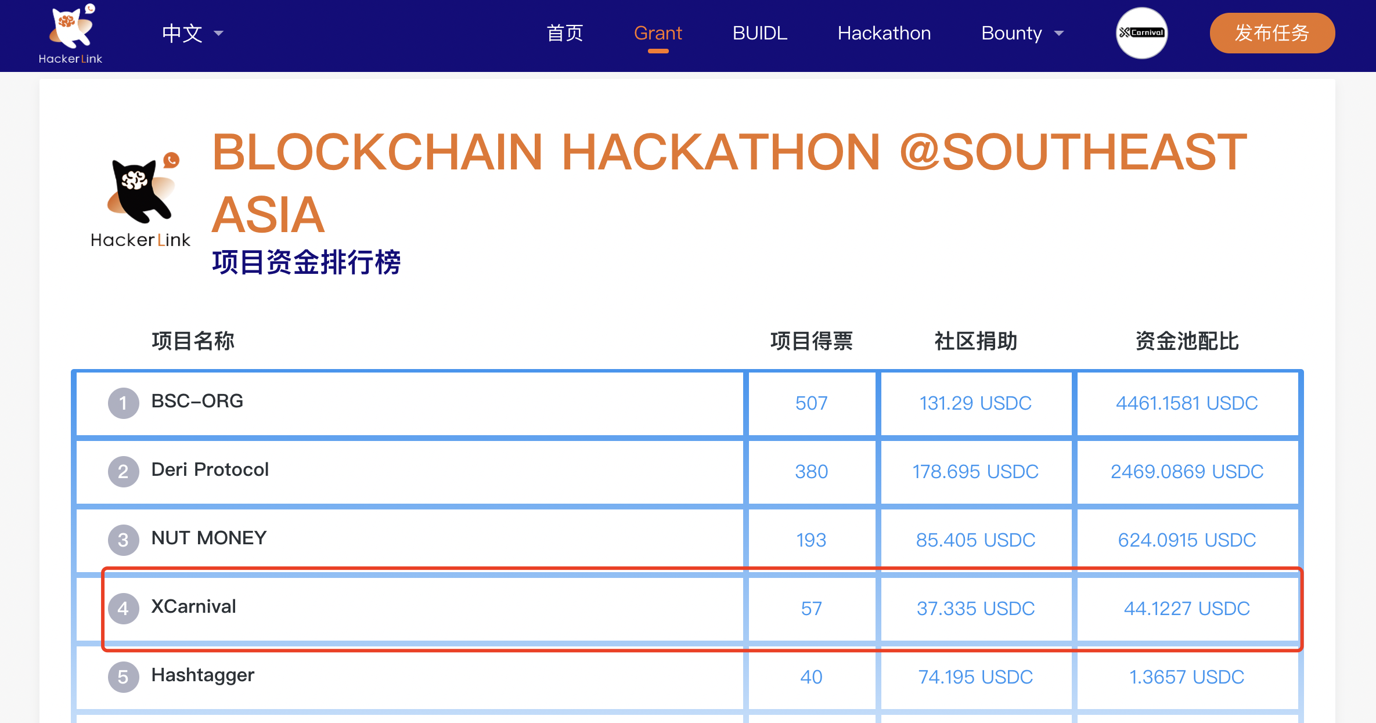1376x723 pixels.
Task: Select rank 4 badge for XCarnival
Action: coord(123,608)
